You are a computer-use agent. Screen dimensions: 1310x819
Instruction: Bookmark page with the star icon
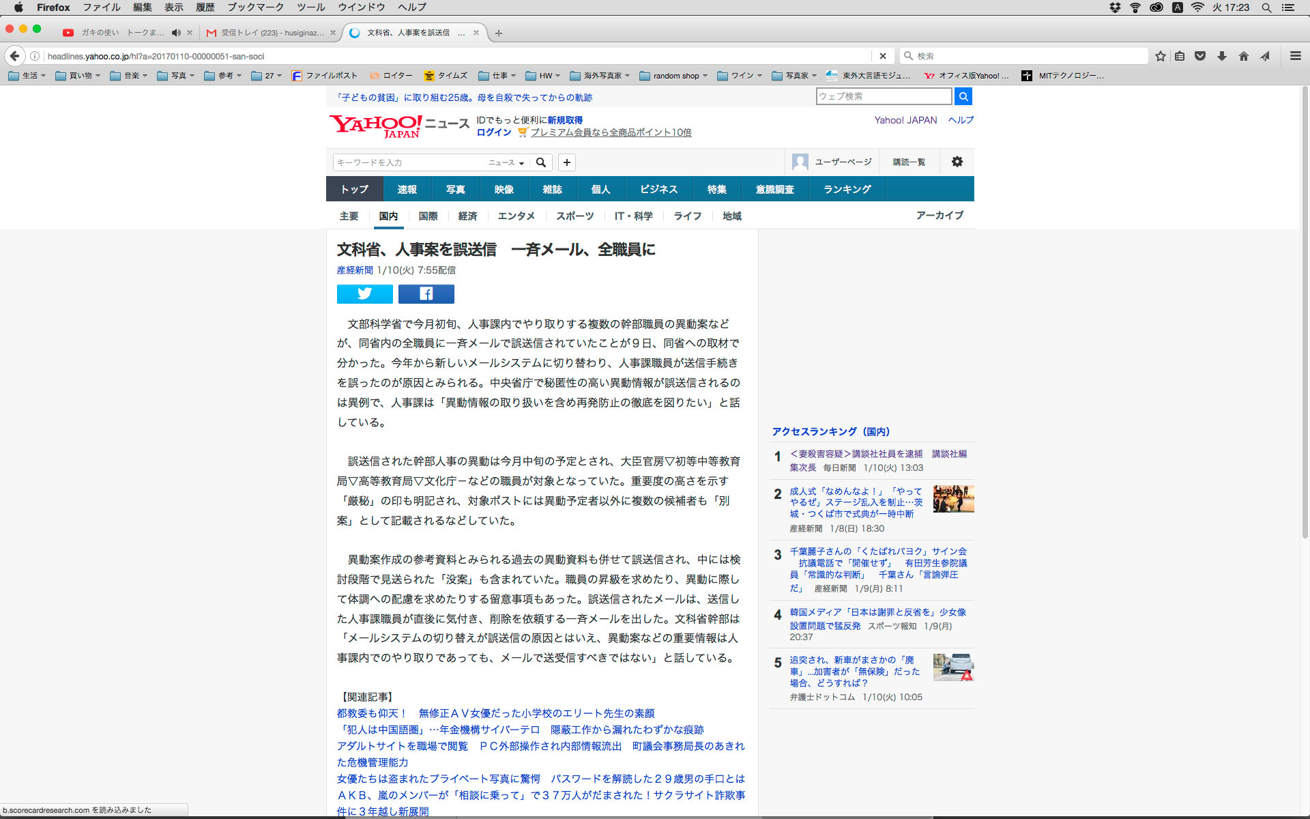pos(1160,56)
